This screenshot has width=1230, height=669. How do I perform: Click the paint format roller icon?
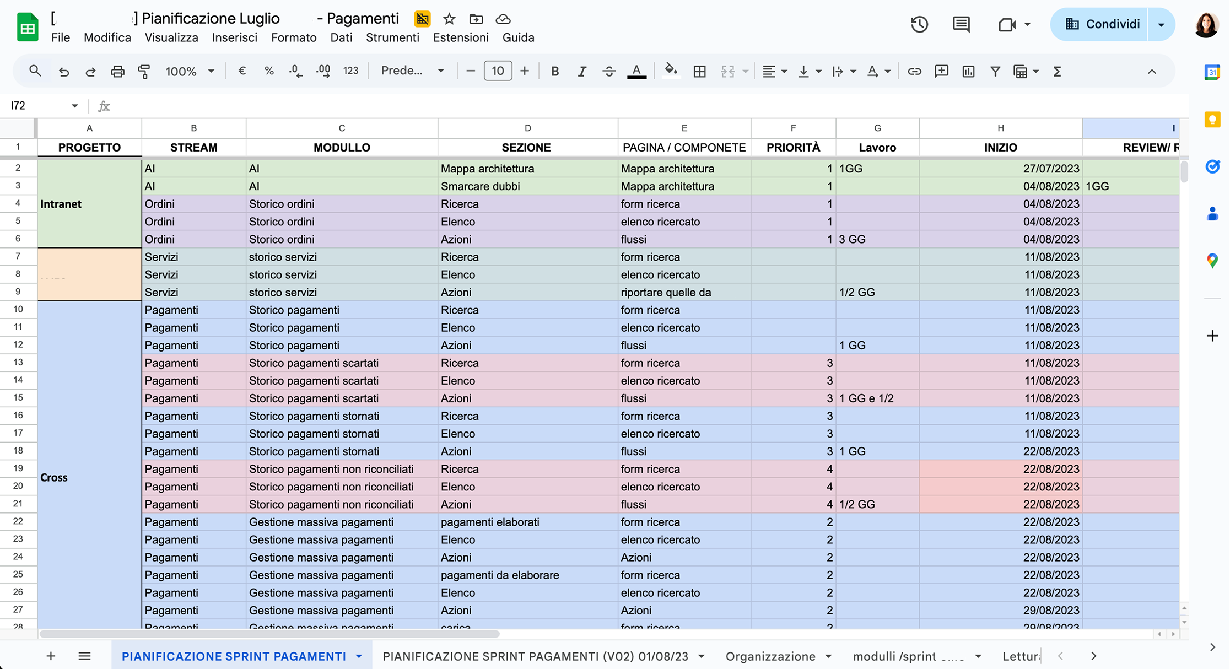pos(144,71)
